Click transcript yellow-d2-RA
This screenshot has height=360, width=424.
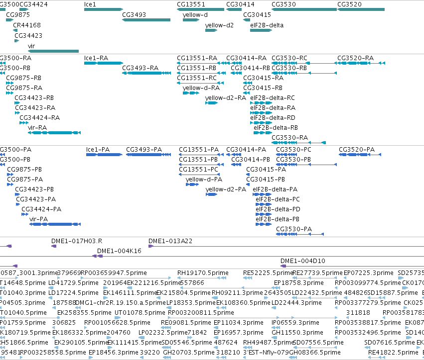pos(226,98)
